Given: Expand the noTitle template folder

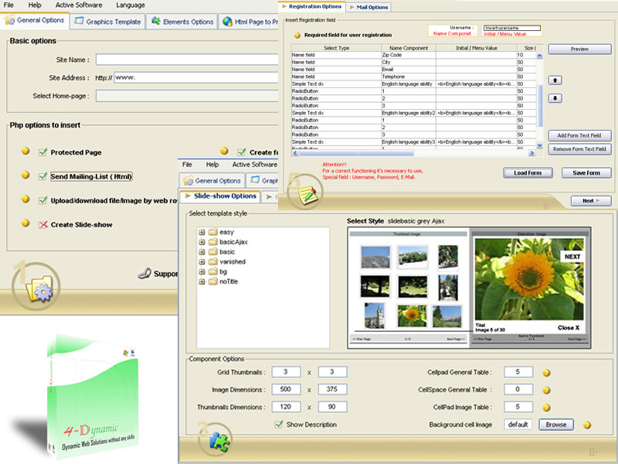Looking at the screenshot, I should [x=202, y=281].
